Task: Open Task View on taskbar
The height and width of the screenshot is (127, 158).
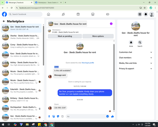Action: pos(9,124)
